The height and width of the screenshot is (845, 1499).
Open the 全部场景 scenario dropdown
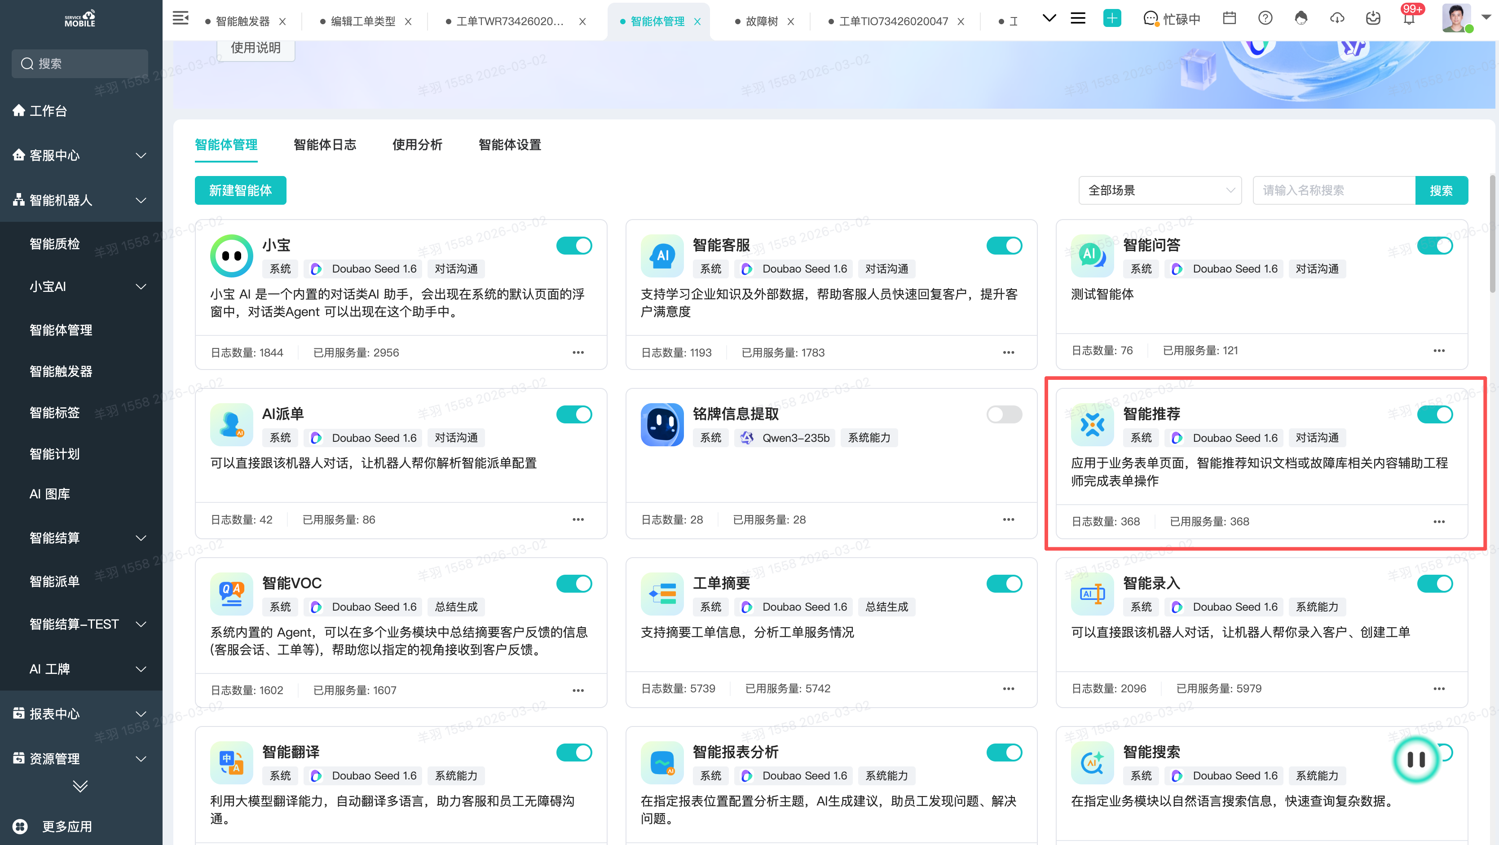coord(1160,190)
